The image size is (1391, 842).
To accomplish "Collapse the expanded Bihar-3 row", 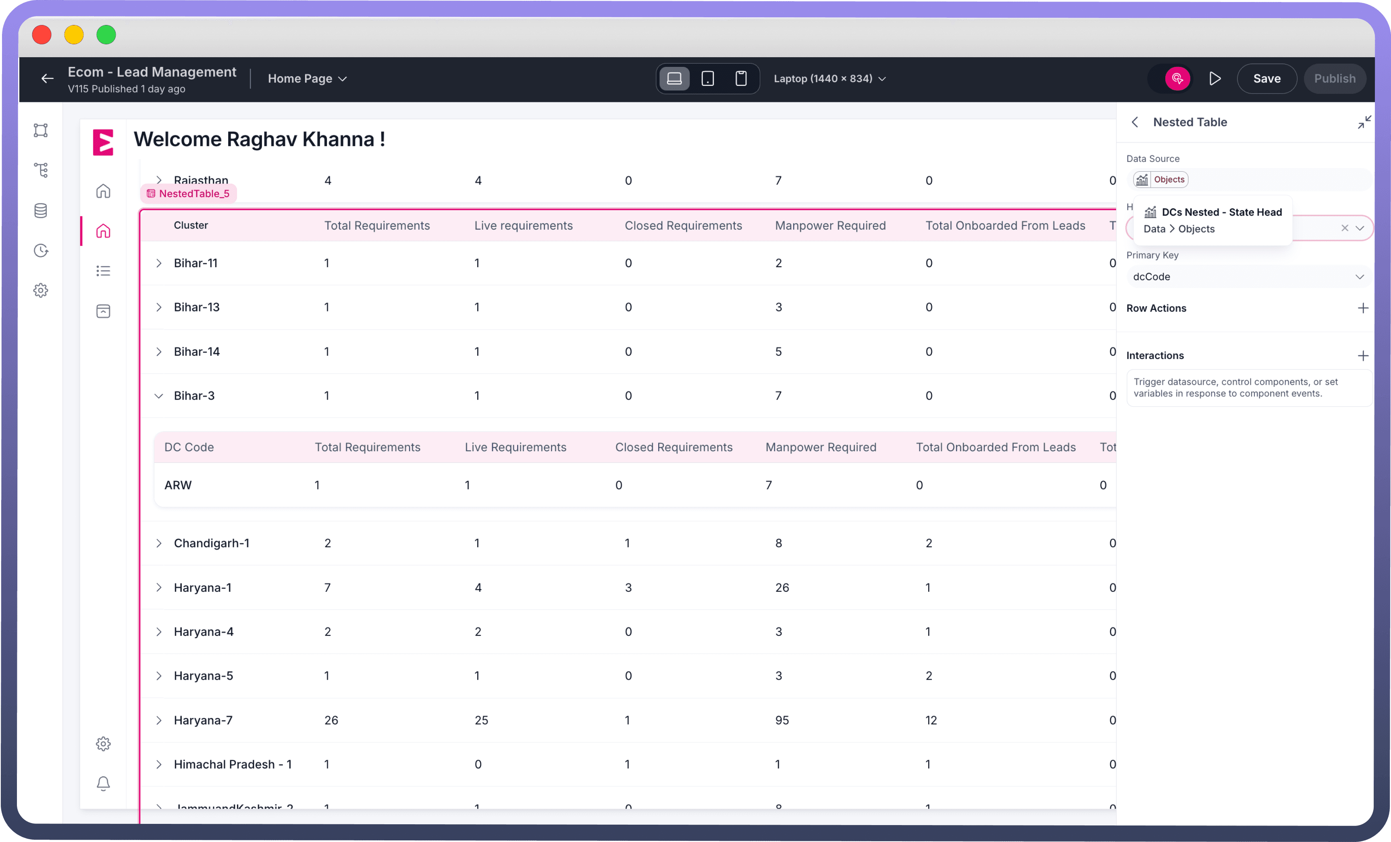I will click(x=159, y=396).
